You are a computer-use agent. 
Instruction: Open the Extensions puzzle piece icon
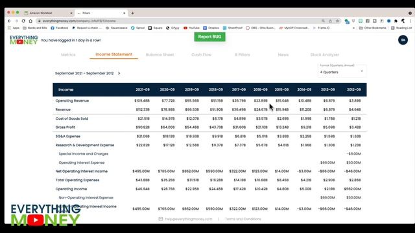click(396, 21)
